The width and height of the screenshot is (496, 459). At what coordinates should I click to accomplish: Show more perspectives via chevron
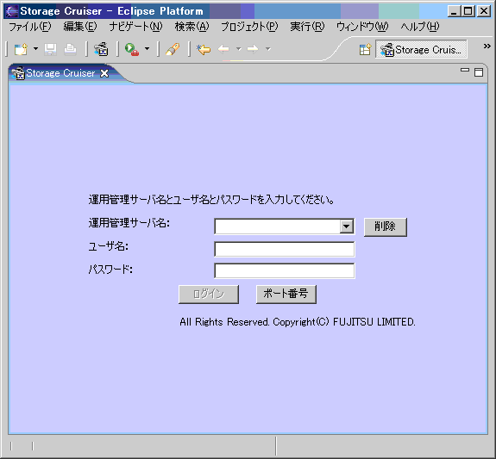pyautogui.click(x=487, y=47)
